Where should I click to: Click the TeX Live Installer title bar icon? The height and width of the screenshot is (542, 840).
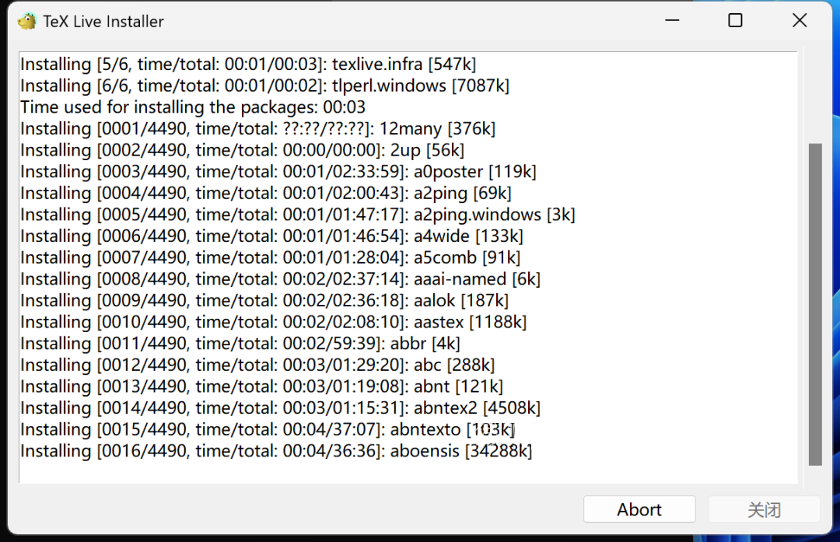[27, 21]
